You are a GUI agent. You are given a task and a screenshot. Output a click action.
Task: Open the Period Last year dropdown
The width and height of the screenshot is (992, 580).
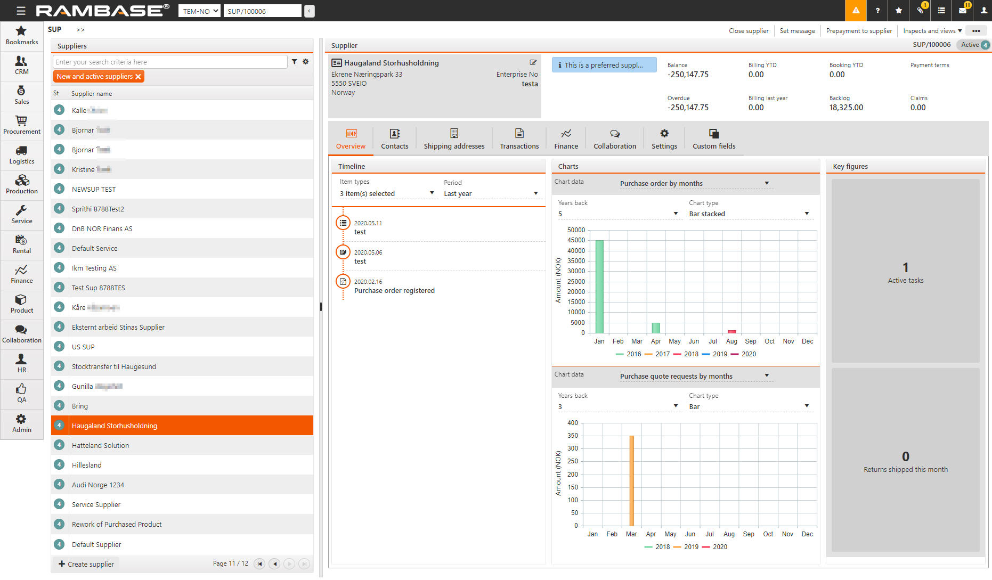(x=492, y=193)
